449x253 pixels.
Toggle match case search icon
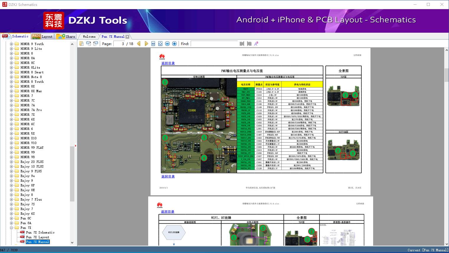coord(256,44)
